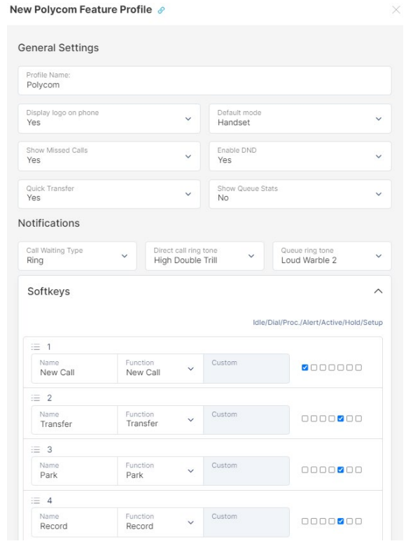Open the Function dropdown for Park
The width and height of the screenshot is (413, 546).
pos(160,471)
